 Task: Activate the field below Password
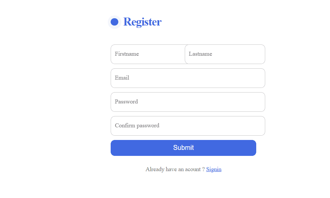188,126
